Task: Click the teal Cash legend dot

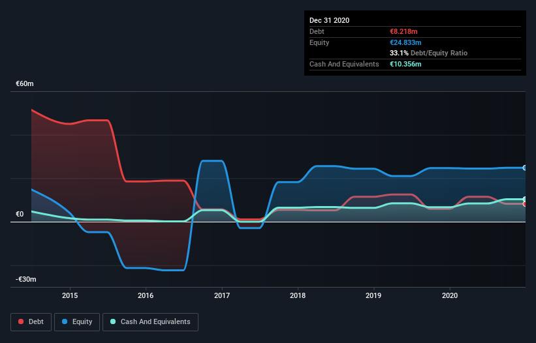Action: (113, 321)
